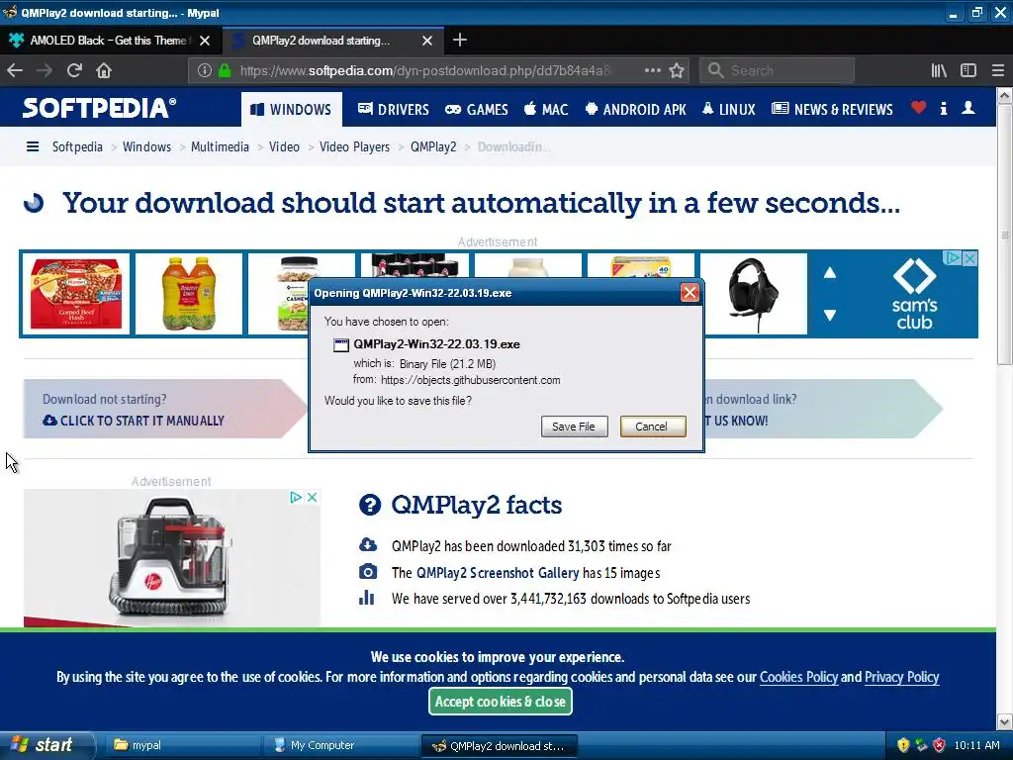Cancel the file download dialog
Screen dimensions: 1013x760
pyautogui.click(x=653, y=427)
